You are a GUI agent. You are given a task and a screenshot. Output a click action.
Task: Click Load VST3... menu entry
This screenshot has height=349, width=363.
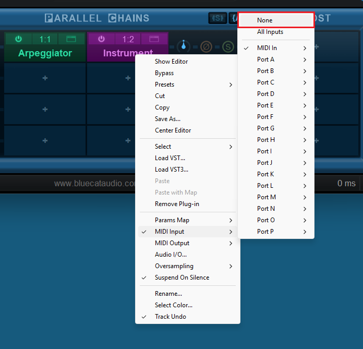(x=188, y=170)
